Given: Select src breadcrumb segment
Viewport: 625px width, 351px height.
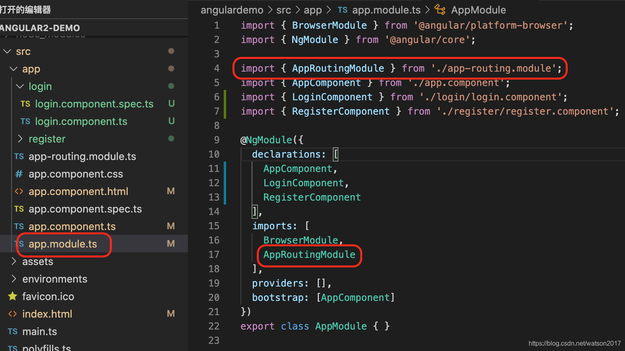Looking at the screenshot, I should coord(284,10).
